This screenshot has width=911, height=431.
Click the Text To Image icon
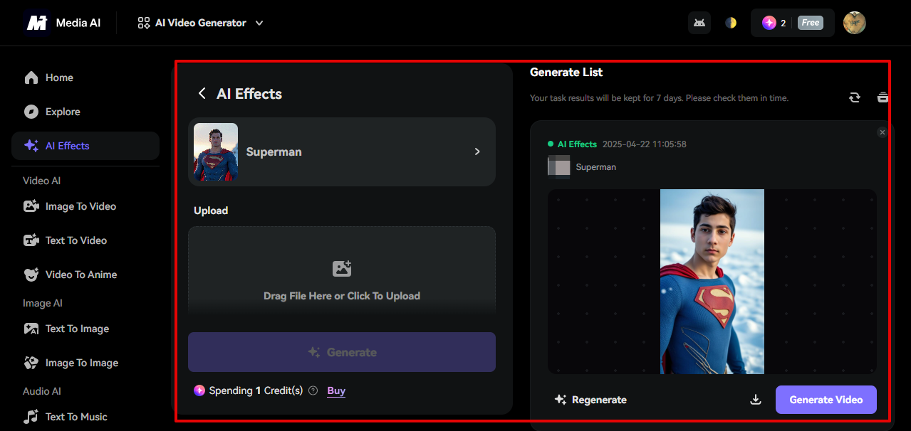pos(31,329)
